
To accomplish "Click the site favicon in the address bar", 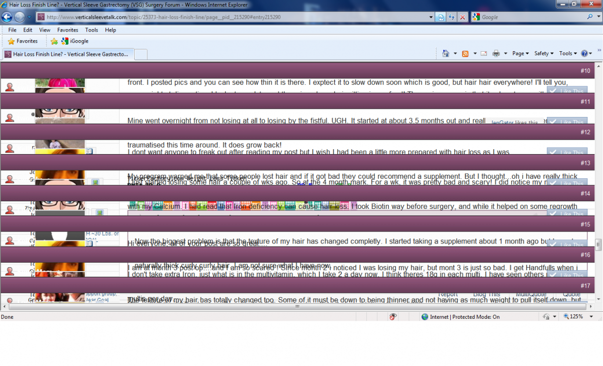I will click(41, 17).
